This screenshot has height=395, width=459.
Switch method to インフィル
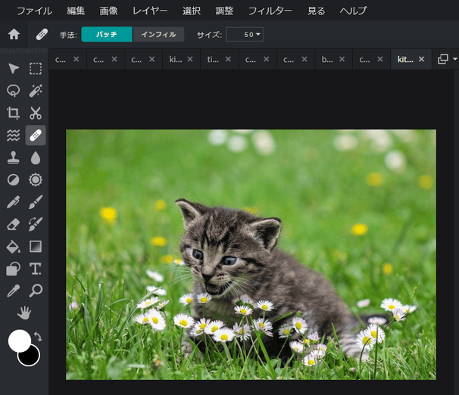click(158, 34)
